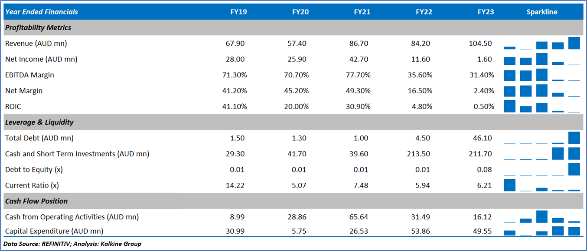Select the Current Ratio sparkline chart
The image size is (587, 251).
coord(541,185)
